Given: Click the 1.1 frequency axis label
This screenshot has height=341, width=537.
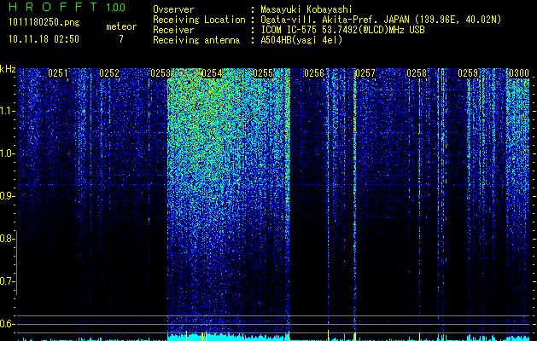Looking at the screenshot, I should 7,111.
